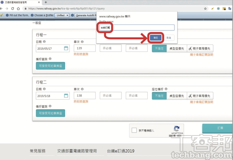Click the third 車次 field (非必填) in 行程一

coord(137,48)
